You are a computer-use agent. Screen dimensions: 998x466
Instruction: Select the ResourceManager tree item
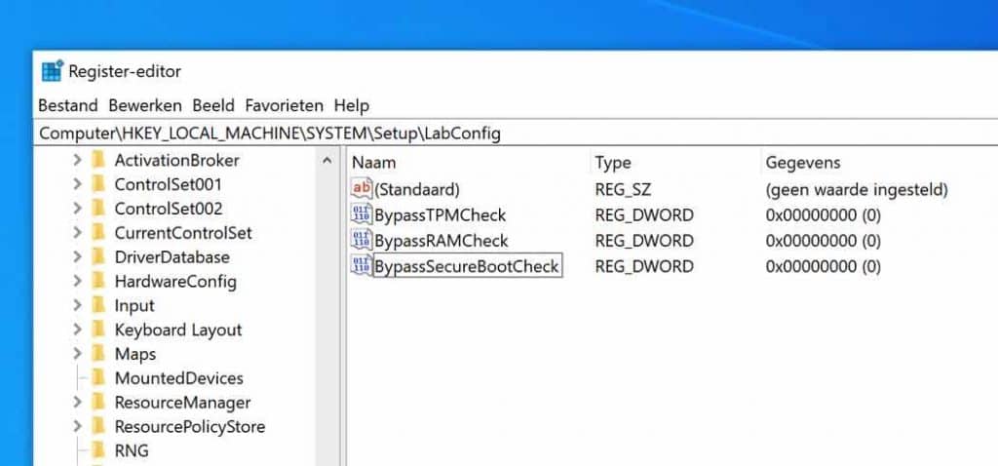point(182,403)
